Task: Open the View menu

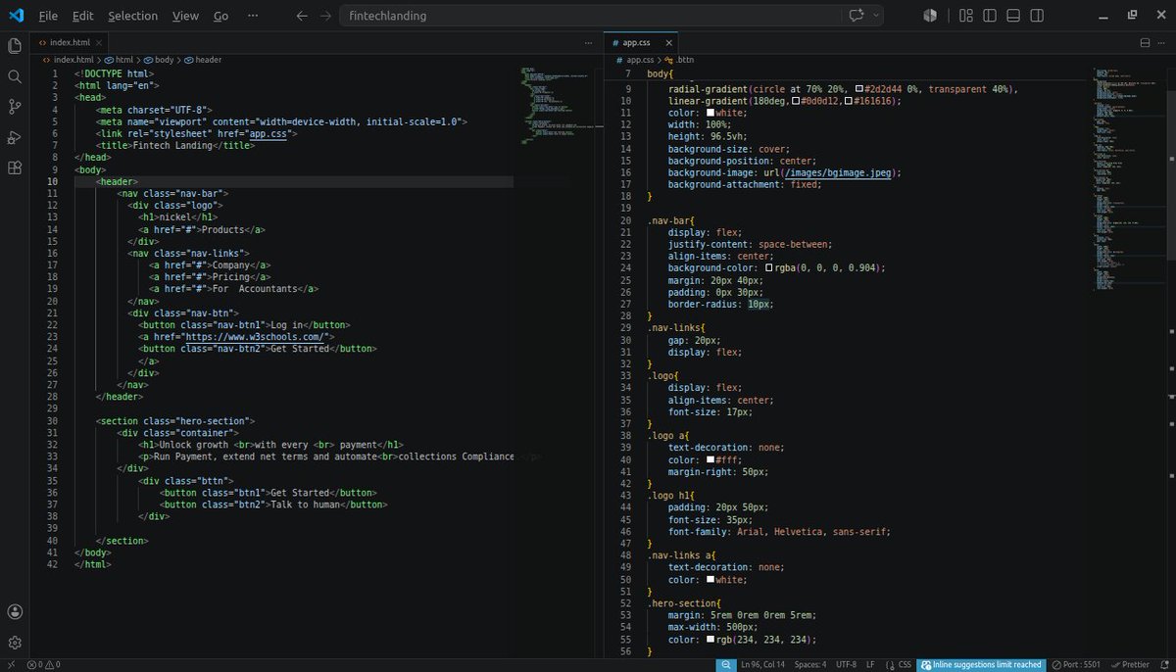Action: [185, 16]
